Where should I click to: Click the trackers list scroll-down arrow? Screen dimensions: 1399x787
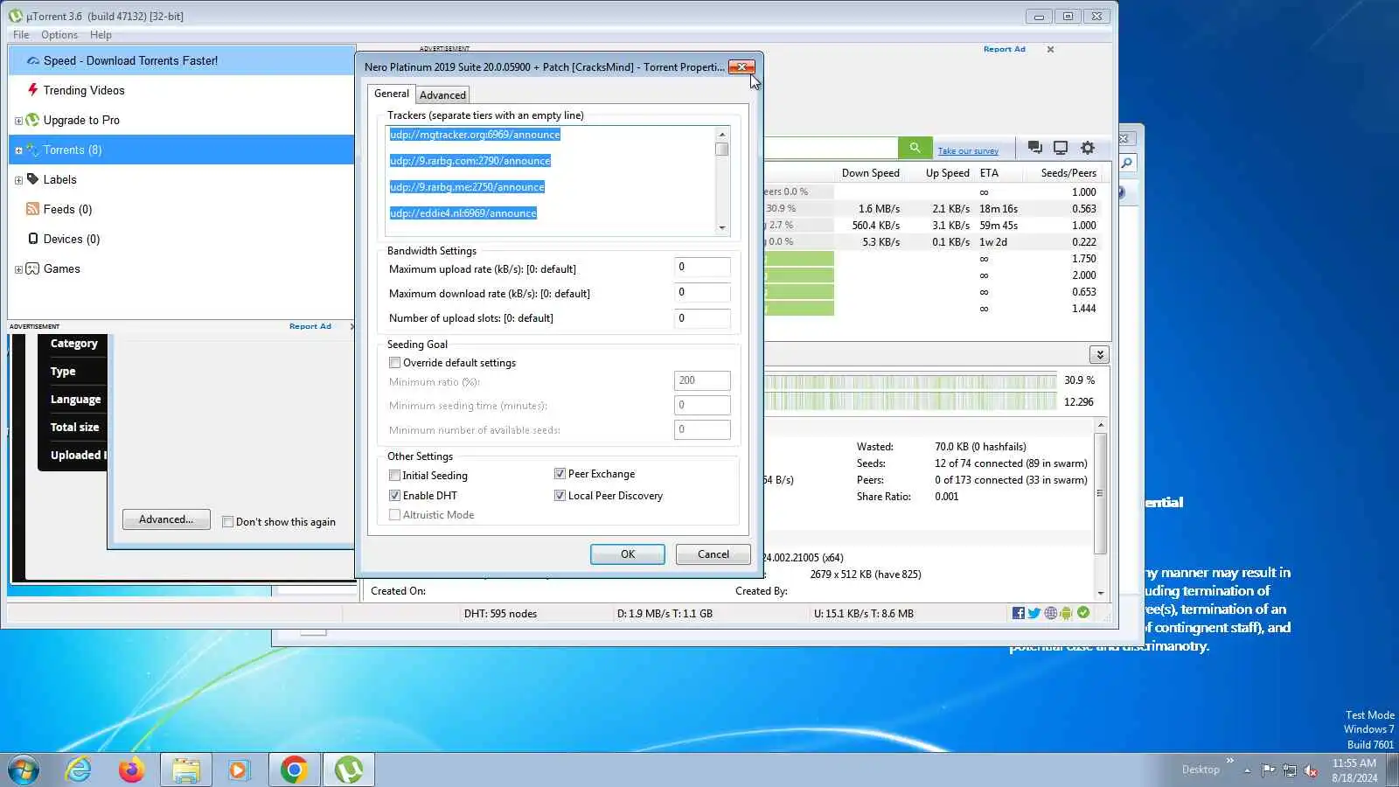[722, 227]
